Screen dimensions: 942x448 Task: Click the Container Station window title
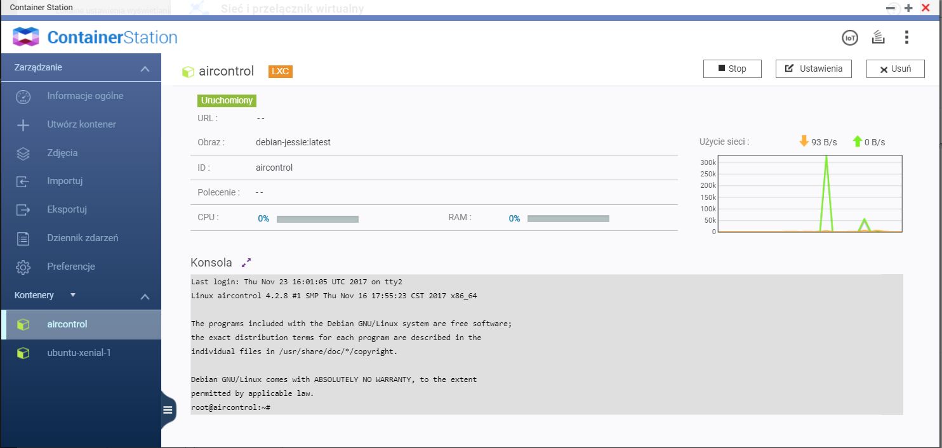[x=41, y=8]
